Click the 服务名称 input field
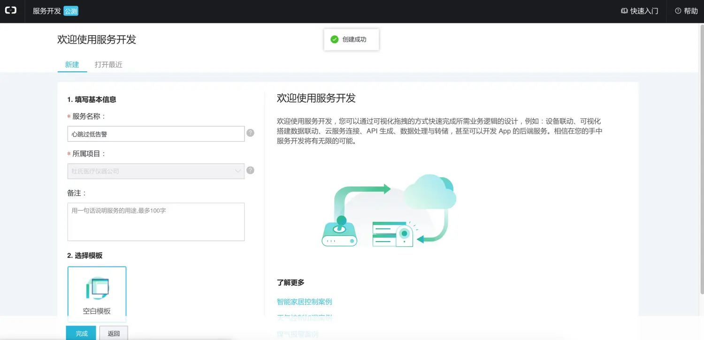 (x=156, y=134)
